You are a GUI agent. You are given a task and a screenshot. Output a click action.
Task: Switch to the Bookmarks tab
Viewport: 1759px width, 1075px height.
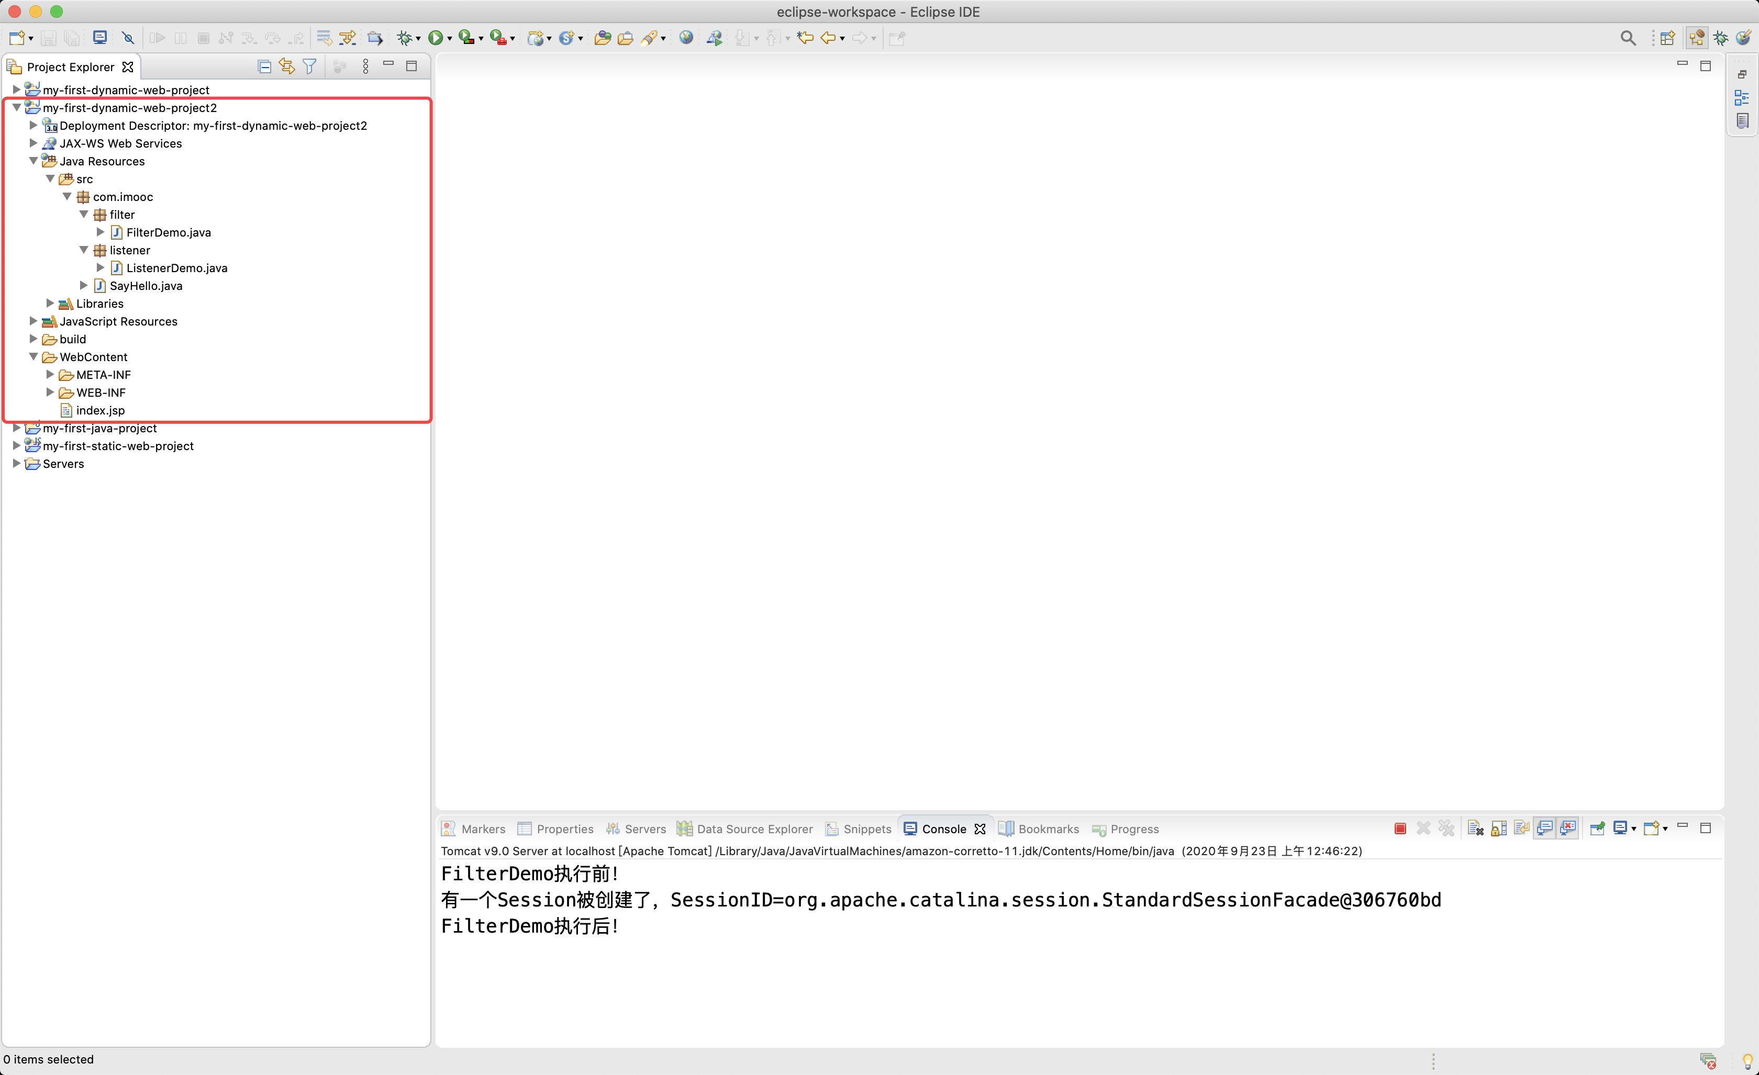(x=1039, y=828)
